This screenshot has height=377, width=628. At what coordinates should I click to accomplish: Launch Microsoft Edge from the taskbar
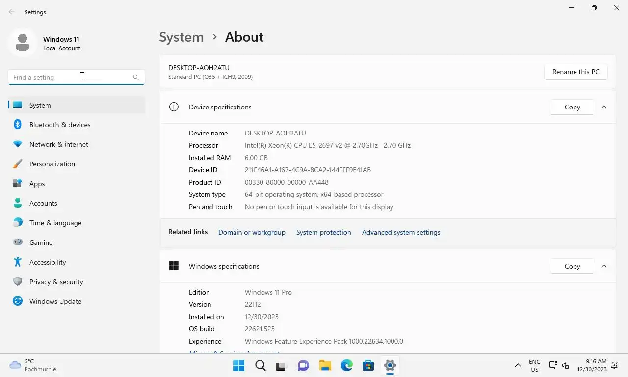point(347,365)
